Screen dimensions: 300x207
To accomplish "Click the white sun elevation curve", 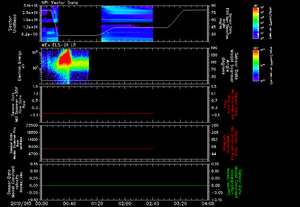I will click(134, 27).
